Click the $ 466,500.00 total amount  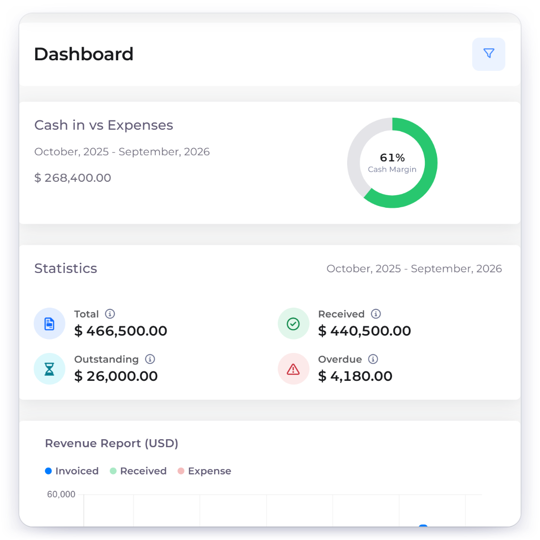pos(121,331)
